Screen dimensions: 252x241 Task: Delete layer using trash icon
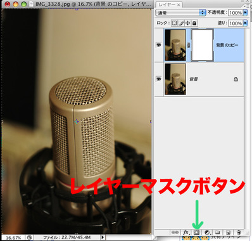[239, 232]
